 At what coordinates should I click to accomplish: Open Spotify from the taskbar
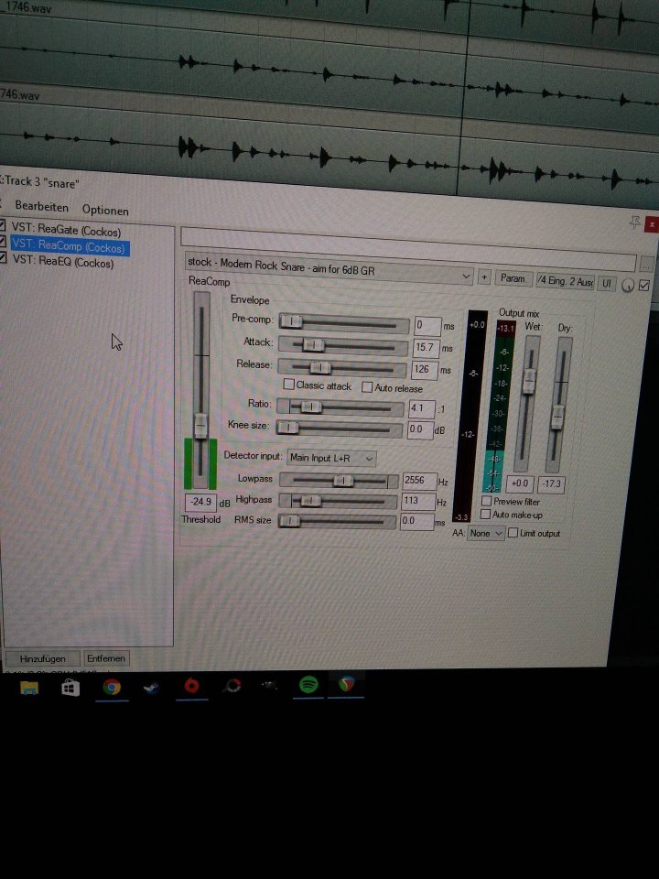[308, 685]
